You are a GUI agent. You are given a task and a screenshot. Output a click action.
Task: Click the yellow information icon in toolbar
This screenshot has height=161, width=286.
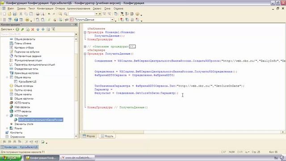click(x=137, y=14)
